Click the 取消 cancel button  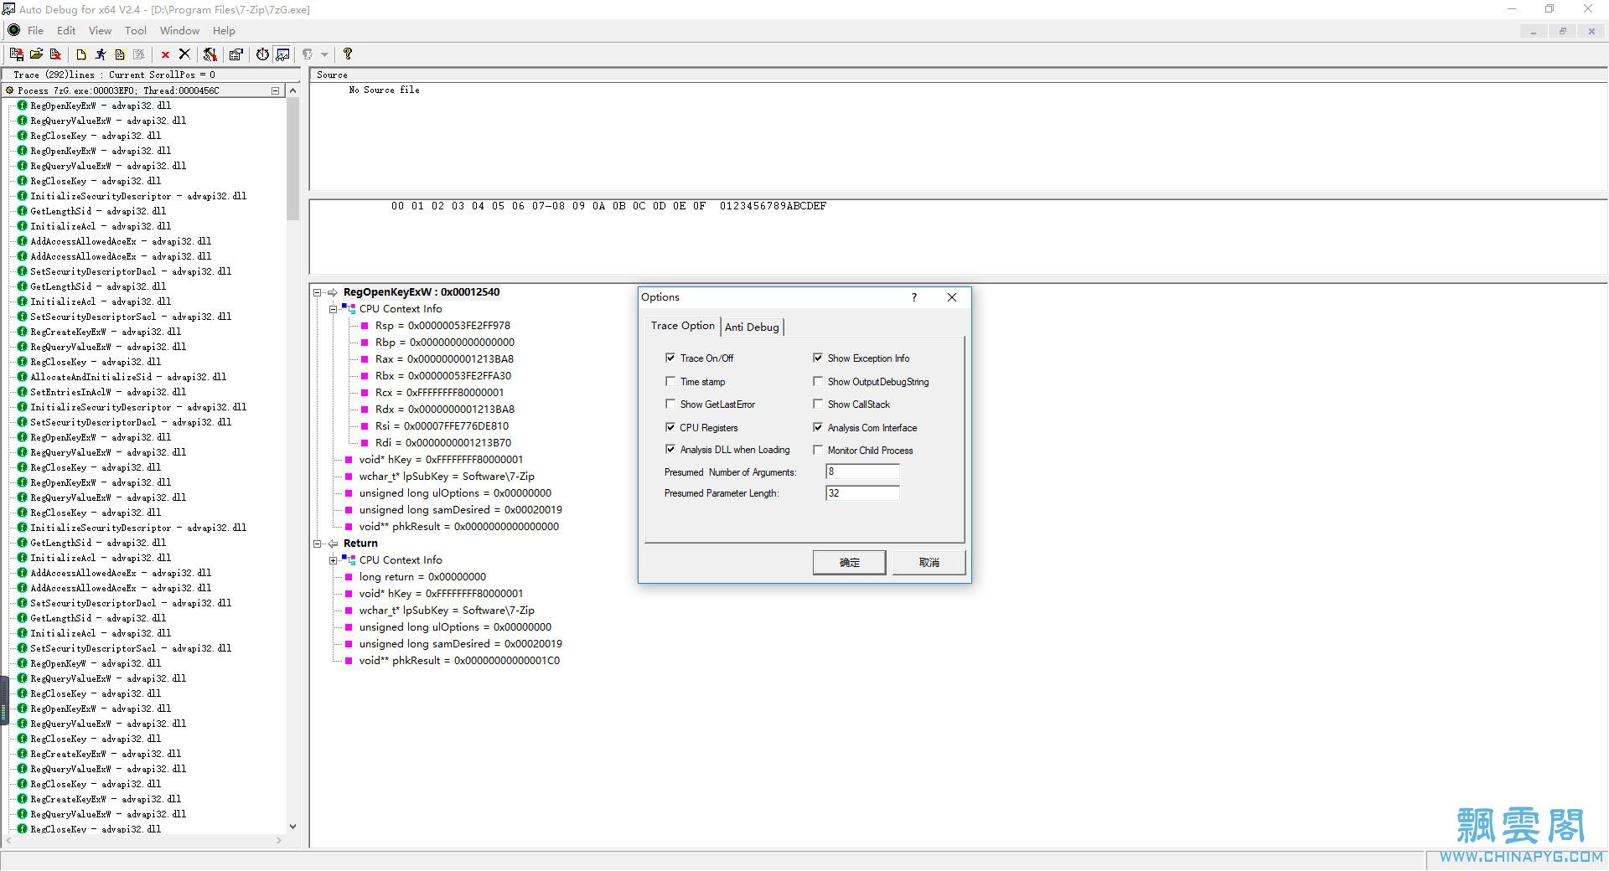tap(929, 562)
